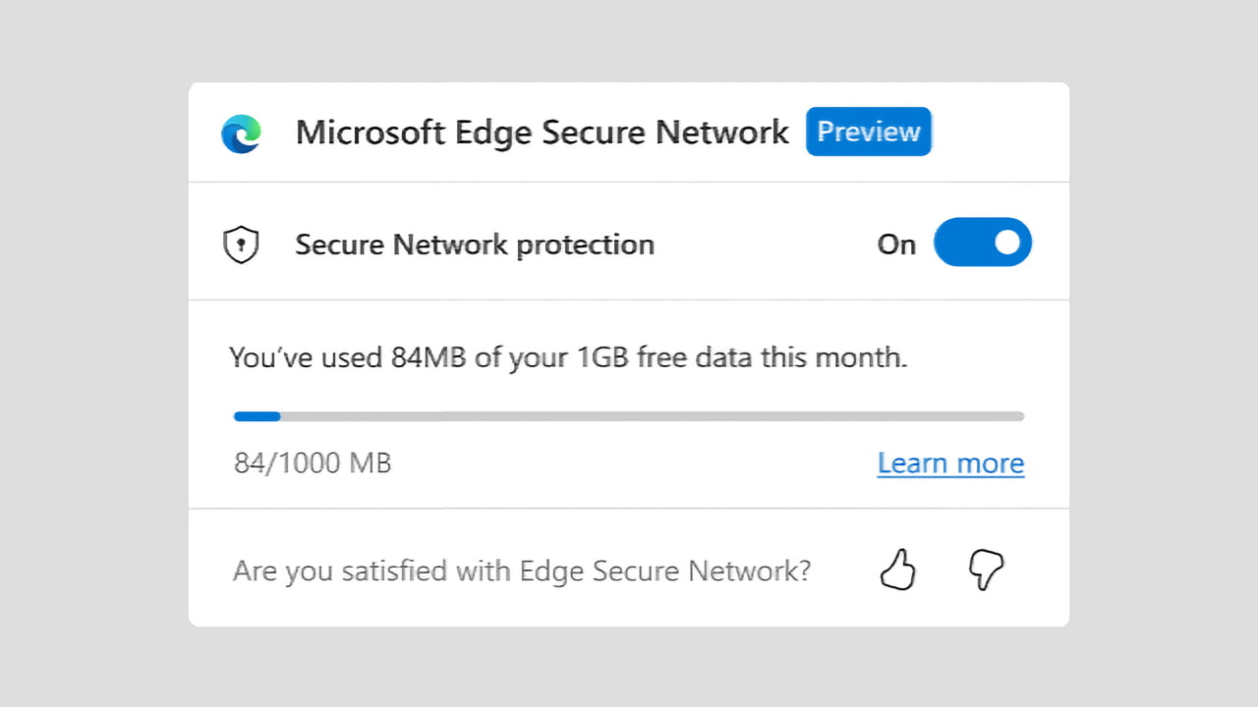The image size is (1258, 707).
Task: Open the Learn more link
Action: tap(949, 462)
